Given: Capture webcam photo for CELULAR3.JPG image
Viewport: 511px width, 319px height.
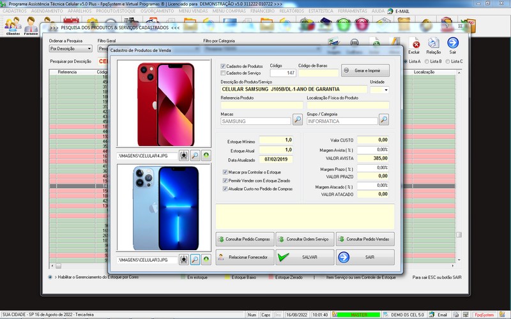Looking at the screenshot, I should click(x=184, y=260).
